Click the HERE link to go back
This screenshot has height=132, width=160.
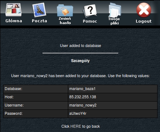pyautogui.click(x=76, y=126)
